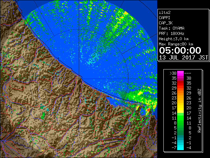Select the 'CAP_3K' text
The image size is (210, 158).
pos(166,23)
